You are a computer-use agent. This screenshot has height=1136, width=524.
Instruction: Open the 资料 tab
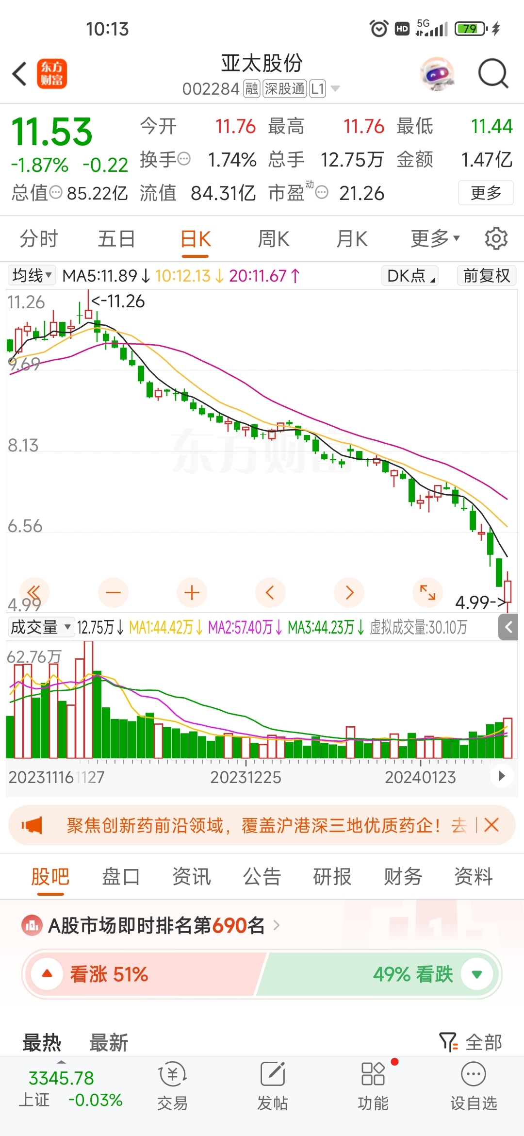(474, 877)
